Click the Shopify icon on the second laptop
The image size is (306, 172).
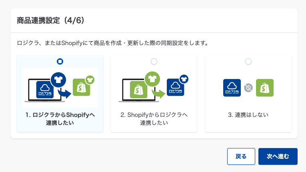[139, 89]
